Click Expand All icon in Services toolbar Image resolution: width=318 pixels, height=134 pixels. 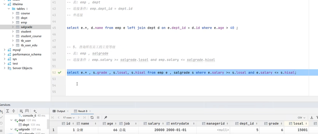pyautogui.click(x=7, y=111)
